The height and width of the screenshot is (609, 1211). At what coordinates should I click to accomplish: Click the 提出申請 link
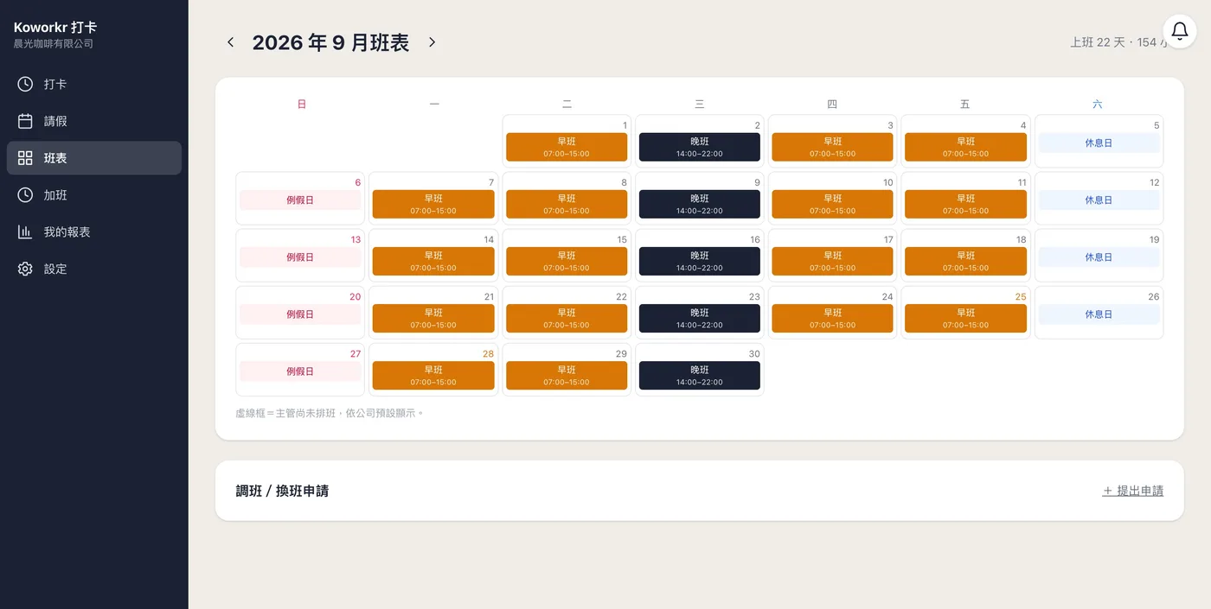[x=1133, y=491]
